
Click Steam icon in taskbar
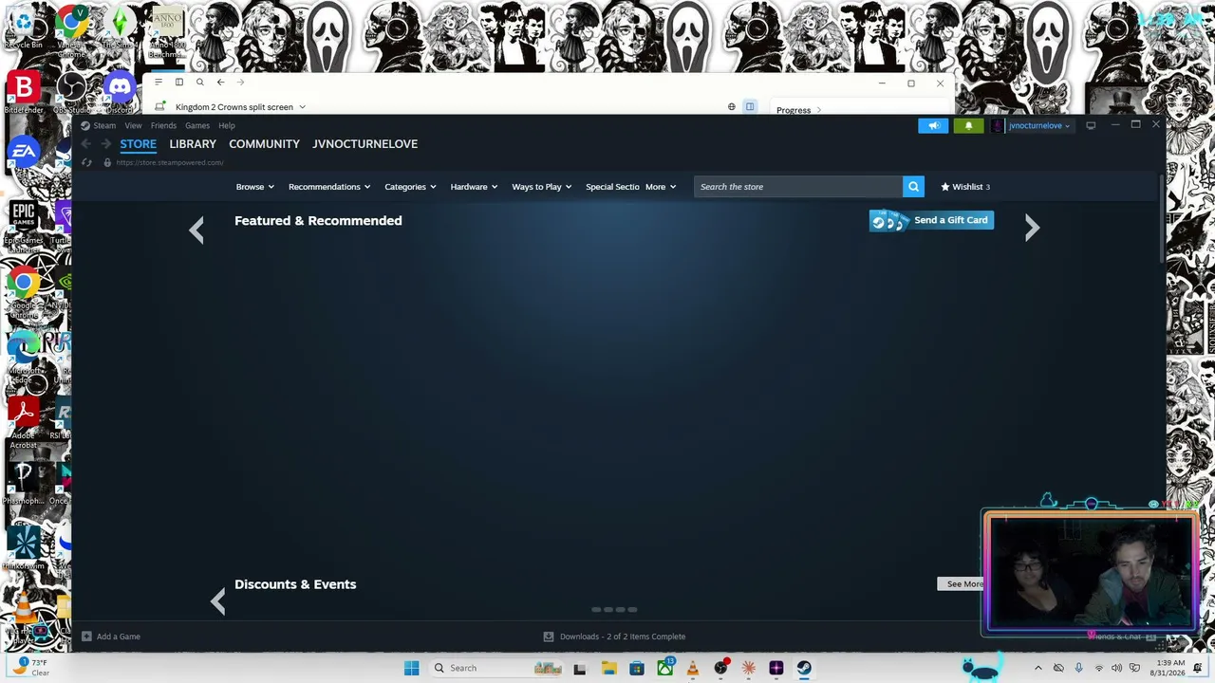coord(804,668)
